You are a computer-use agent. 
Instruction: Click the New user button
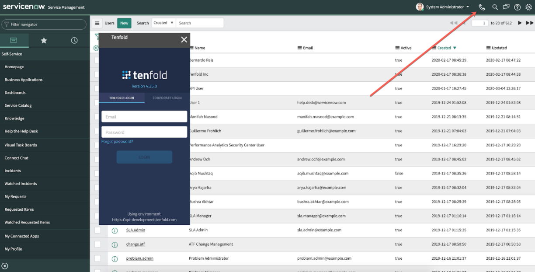tap(124, 23)
